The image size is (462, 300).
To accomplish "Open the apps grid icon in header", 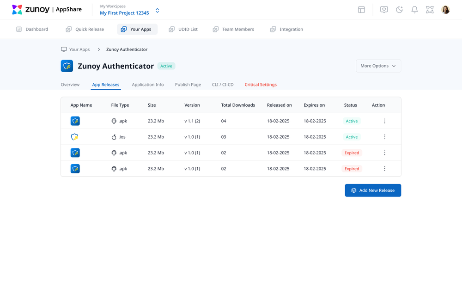I will pyautogui.click(x=430, y=10).
